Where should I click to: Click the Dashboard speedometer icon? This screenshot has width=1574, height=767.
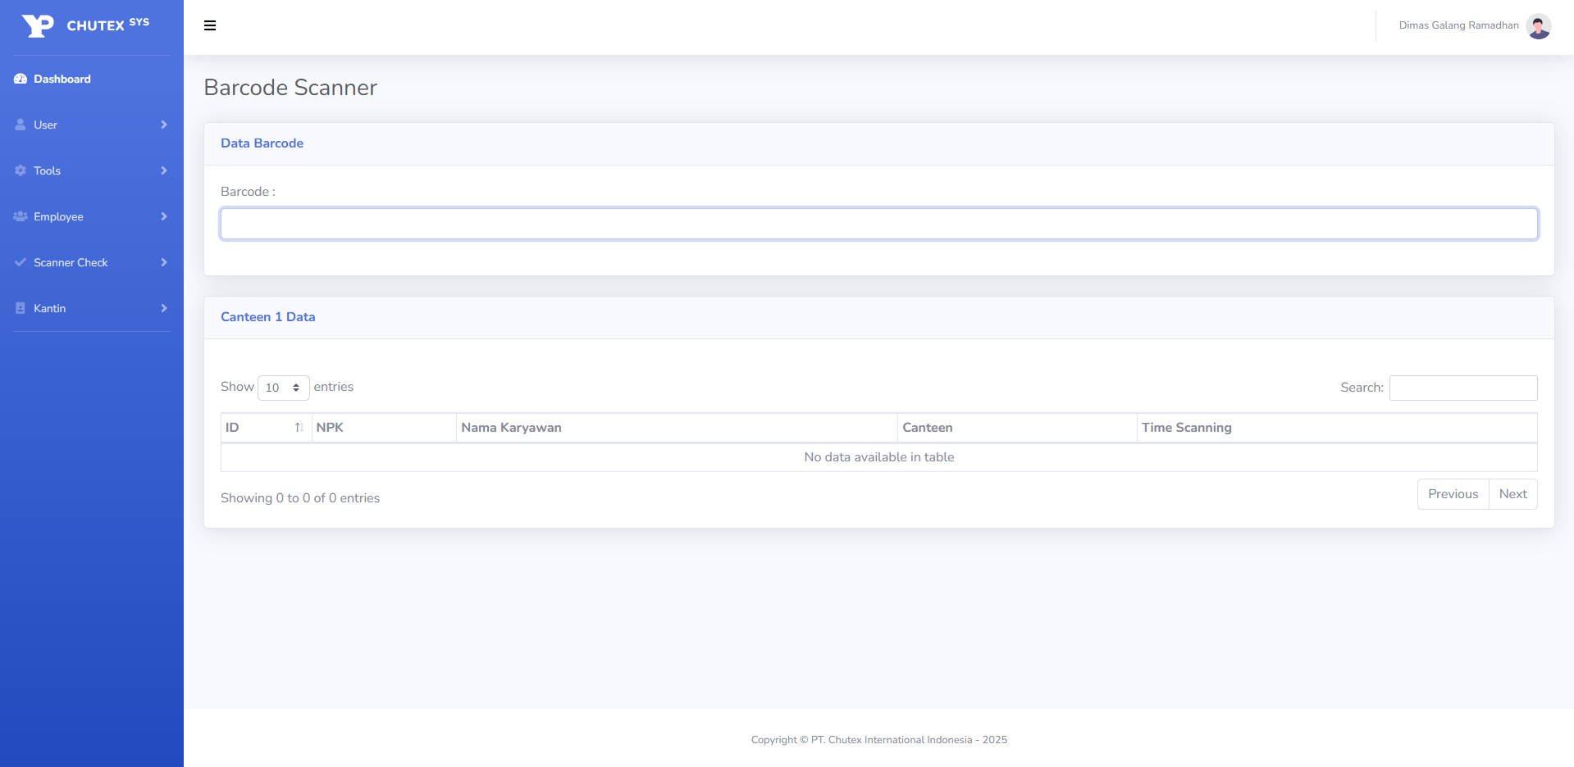click(x=21, y=79)
